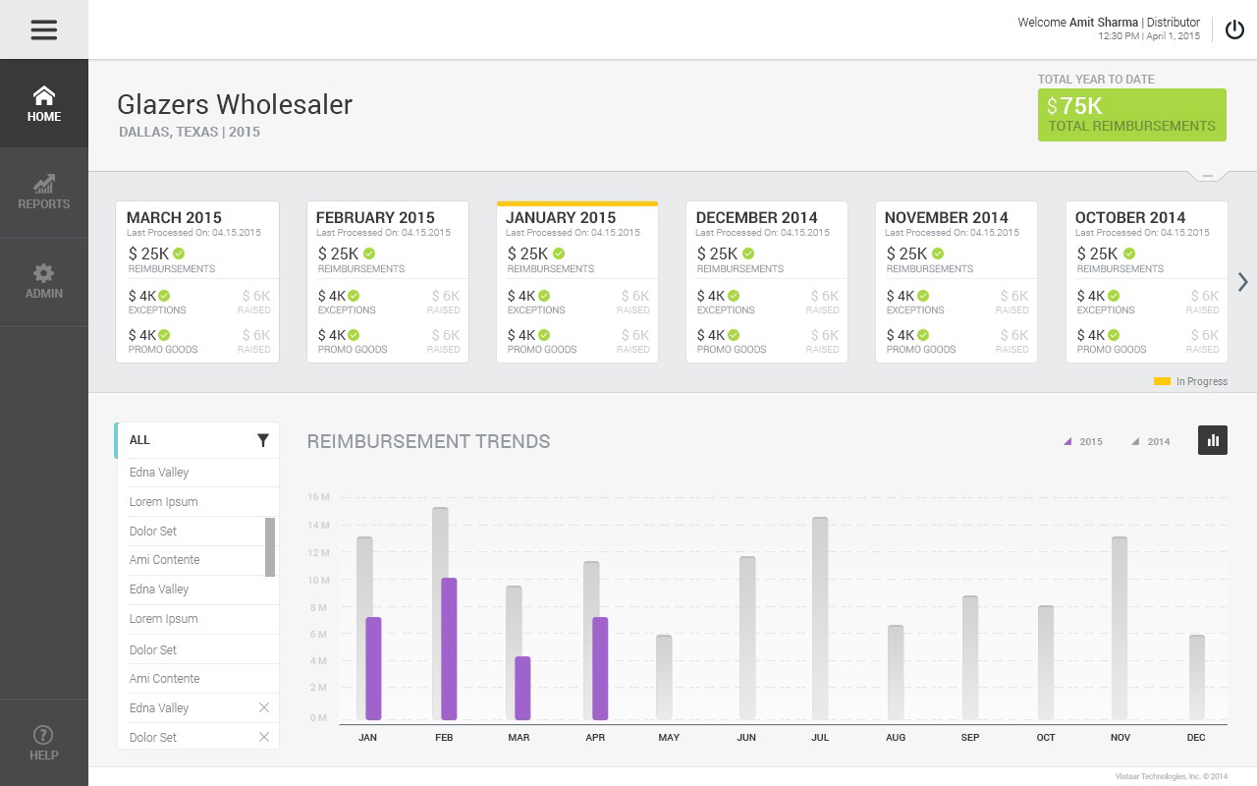Open Help in the sidebar
This screenshot has height=786, width=1257.
tap(44, 743)
